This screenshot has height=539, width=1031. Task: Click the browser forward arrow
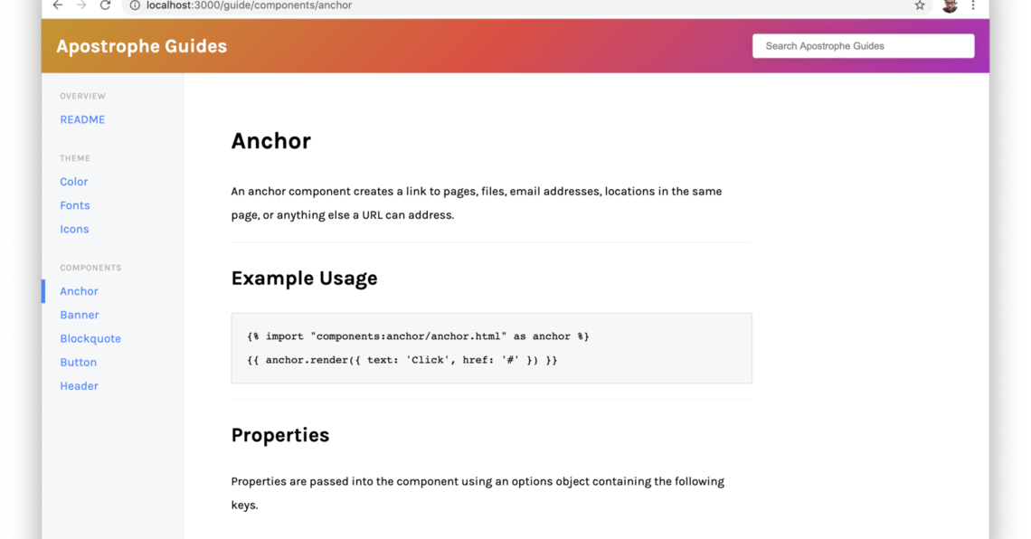80,5
